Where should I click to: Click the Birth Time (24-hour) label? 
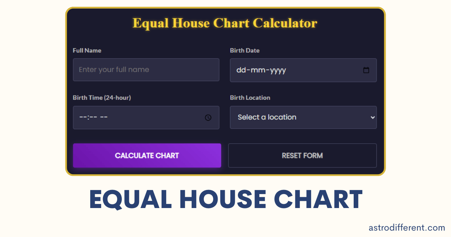tap(102, 97)
